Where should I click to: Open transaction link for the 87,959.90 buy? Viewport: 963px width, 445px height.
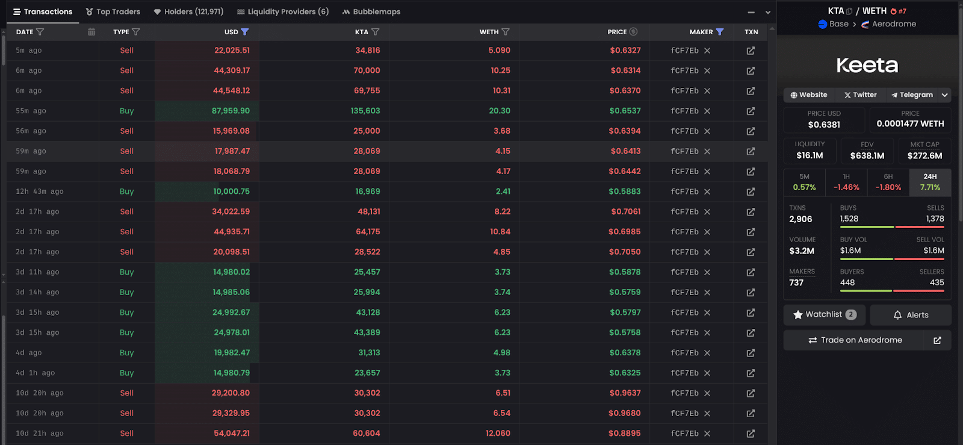coord(751,111)
